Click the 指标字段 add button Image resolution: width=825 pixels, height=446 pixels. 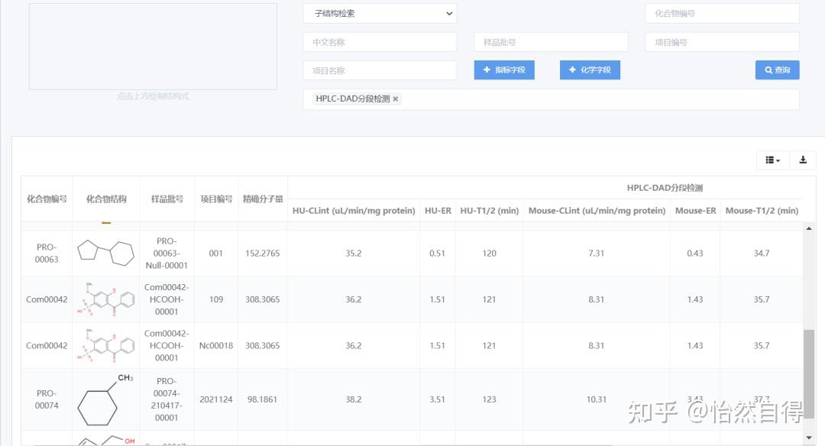click(x=504, y=70)
